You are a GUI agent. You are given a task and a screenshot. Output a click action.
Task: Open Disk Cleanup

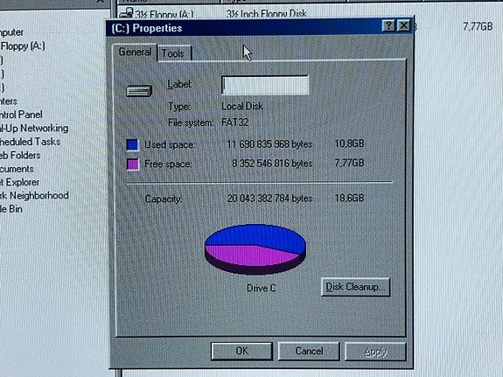coord(355,287)
